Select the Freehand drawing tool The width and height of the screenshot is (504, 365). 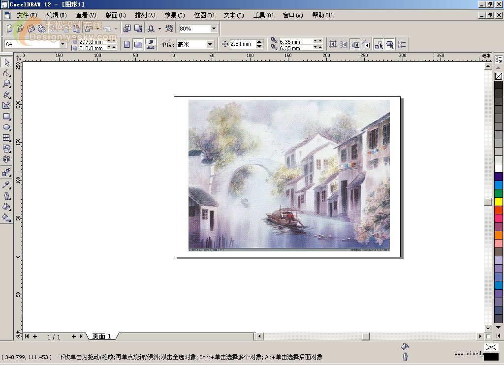(x=6, y=95)
